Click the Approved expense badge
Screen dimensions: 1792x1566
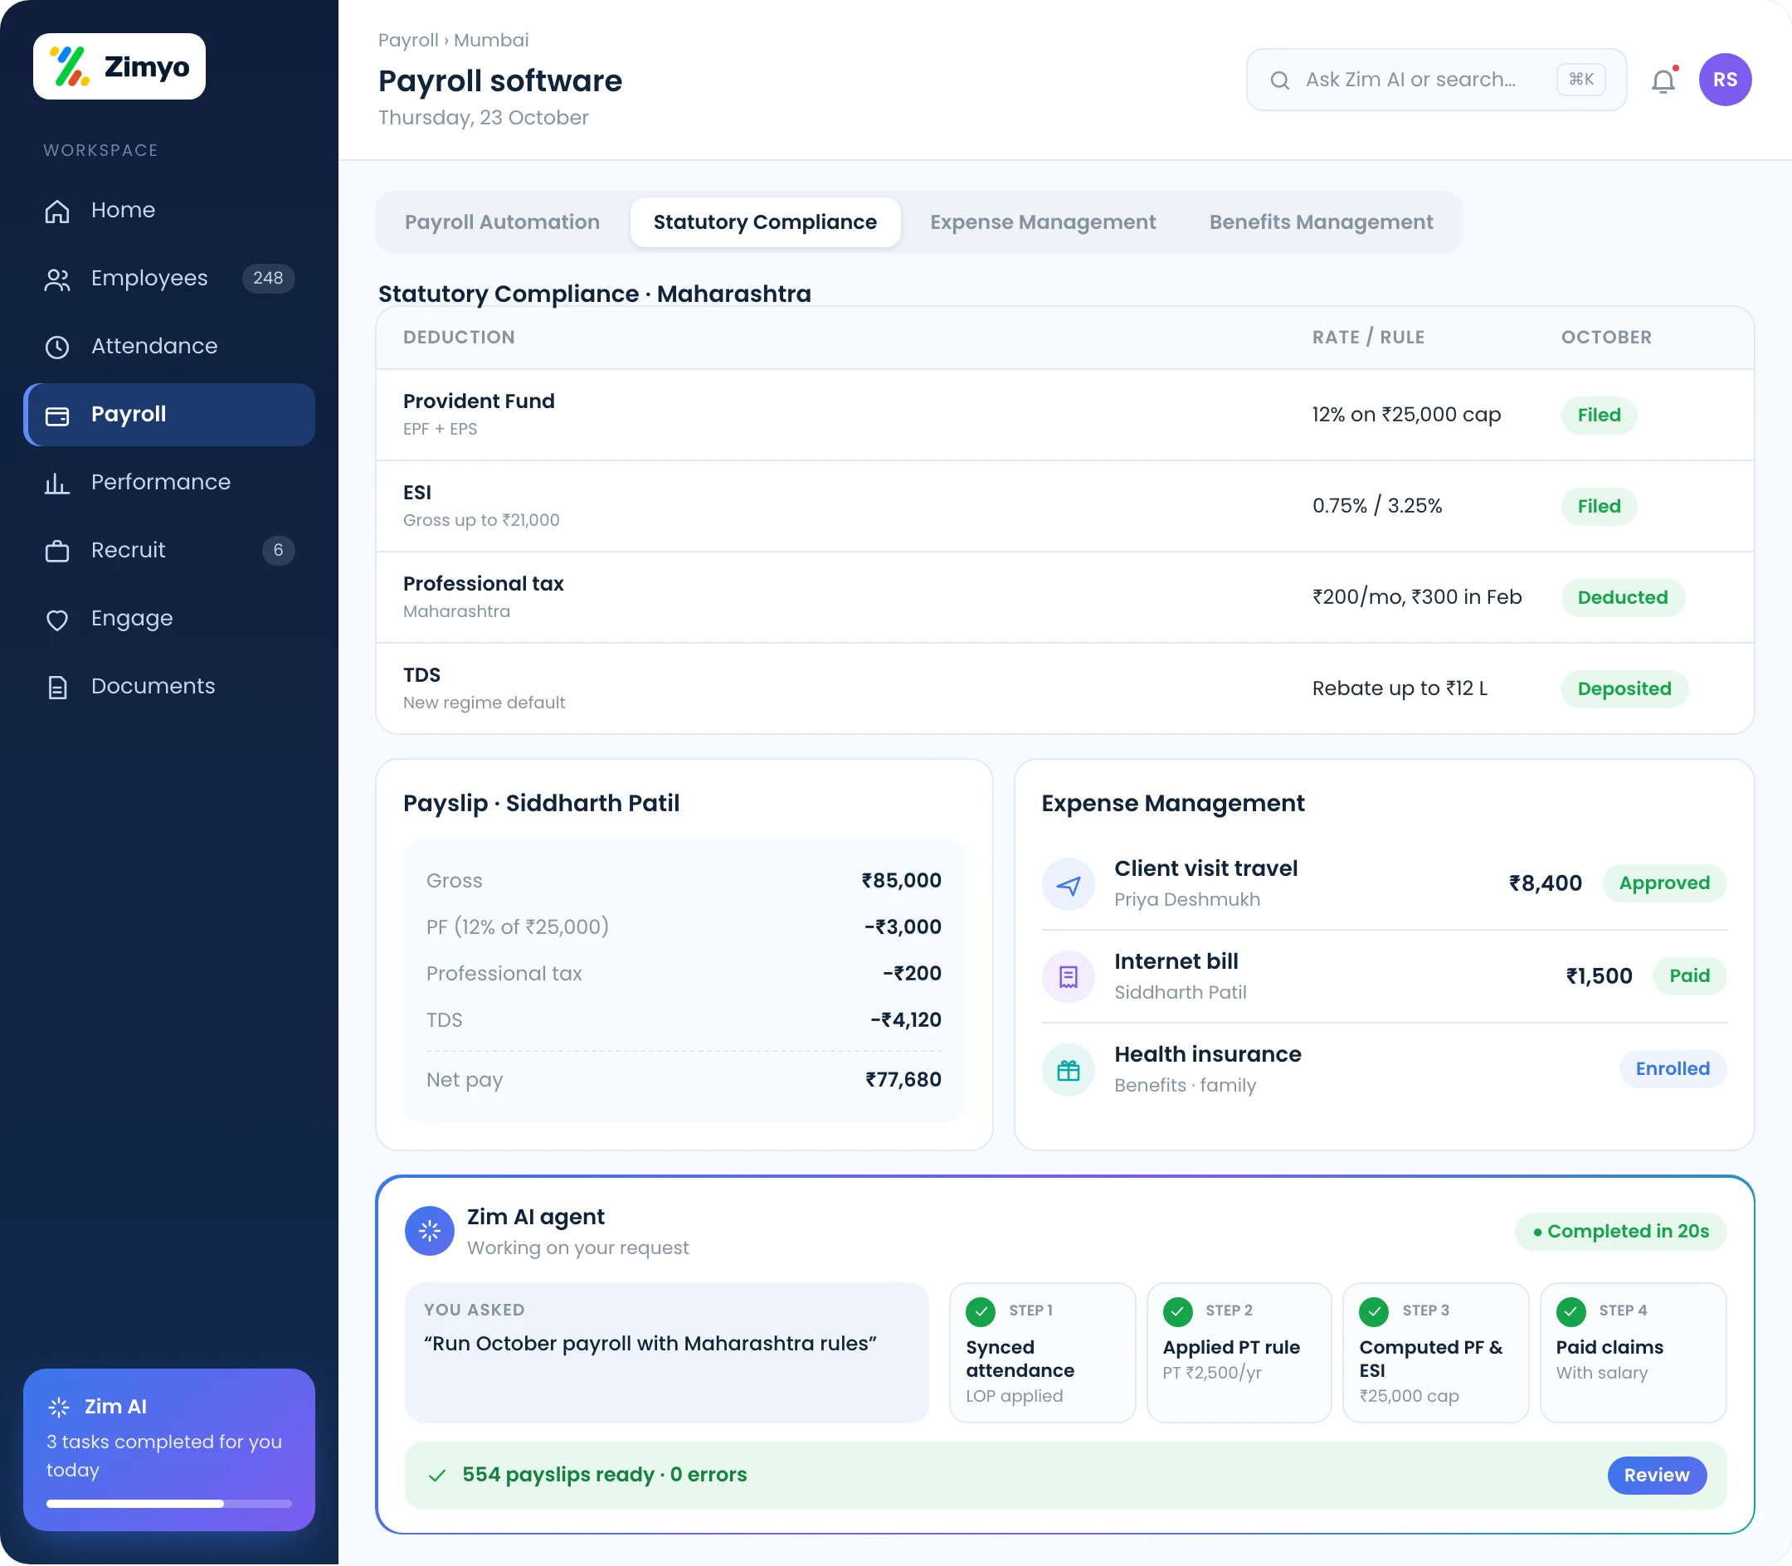tap(1663, 883)
